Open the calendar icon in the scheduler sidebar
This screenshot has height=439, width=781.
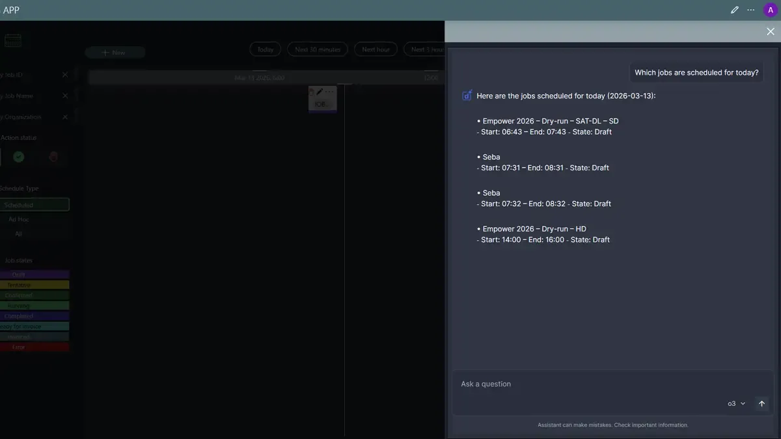tap(13, 40)
